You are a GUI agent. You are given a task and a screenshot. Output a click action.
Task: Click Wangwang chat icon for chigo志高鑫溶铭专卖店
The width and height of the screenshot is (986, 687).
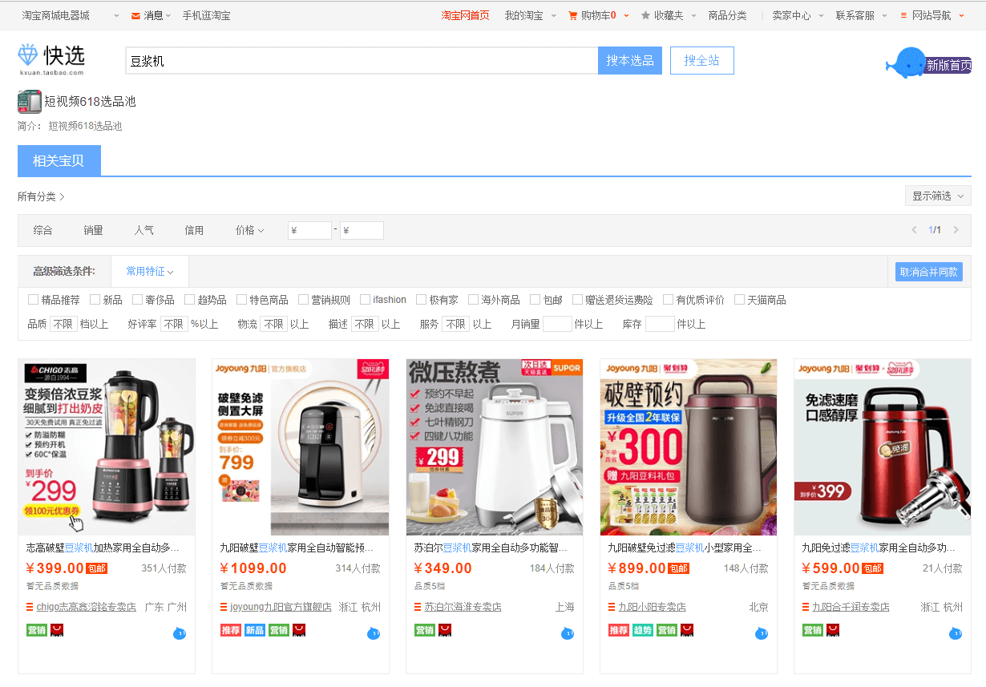(180, 634)
